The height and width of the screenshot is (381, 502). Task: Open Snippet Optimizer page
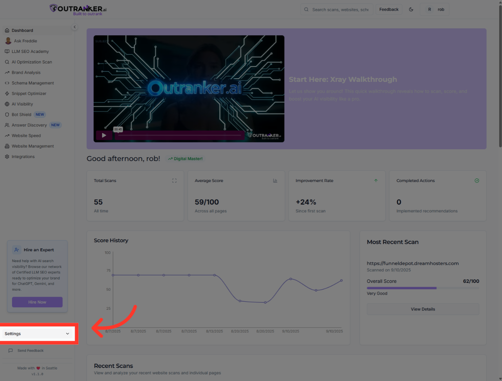[37, 93]
